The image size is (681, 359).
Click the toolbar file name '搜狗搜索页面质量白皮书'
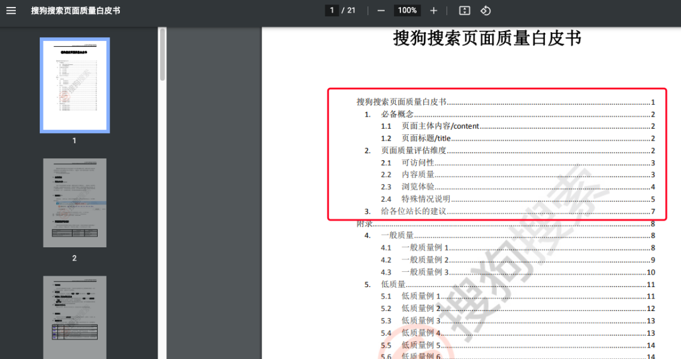click(x=76, y=11)
